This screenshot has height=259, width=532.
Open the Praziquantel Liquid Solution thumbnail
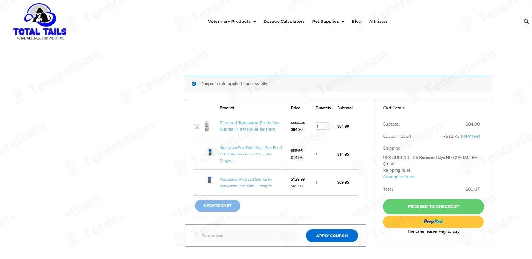tap(210, 180)
